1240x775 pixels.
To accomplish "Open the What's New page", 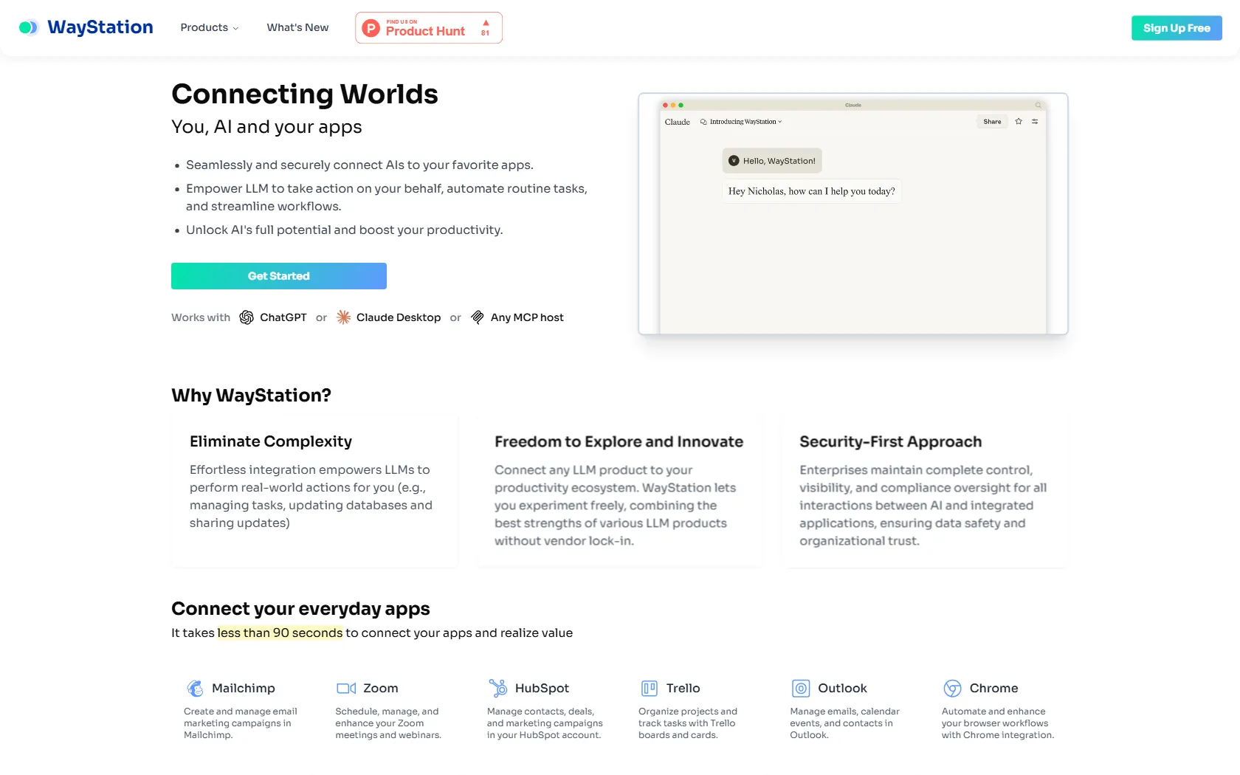I will coord(297,27).
